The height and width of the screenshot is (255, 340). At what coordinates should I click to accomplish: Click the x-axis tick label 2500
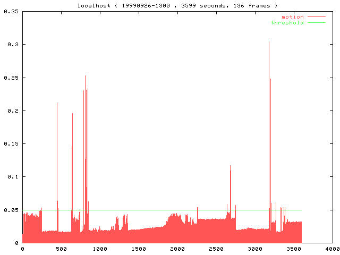point(216,249)
